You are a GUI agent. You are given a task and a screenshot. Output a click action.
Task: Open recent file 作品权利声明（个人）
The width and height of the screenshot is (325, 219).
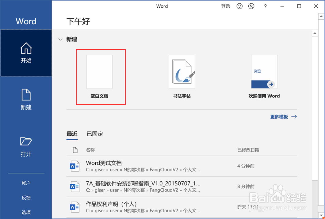(182, 207)
